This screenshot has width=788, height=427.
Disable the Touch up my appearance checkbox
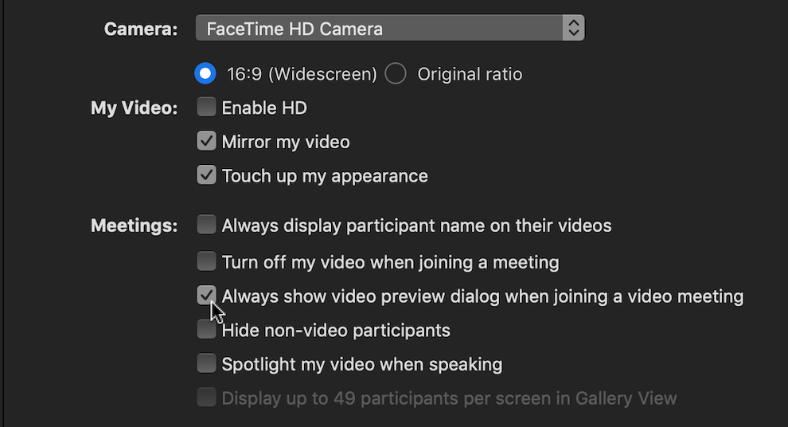pyautogui.click(x=207, y=175)
